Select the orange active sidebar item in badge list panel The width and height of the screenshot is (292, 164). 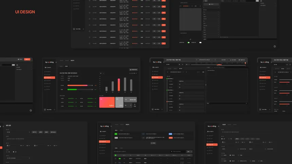coord(105,142)
